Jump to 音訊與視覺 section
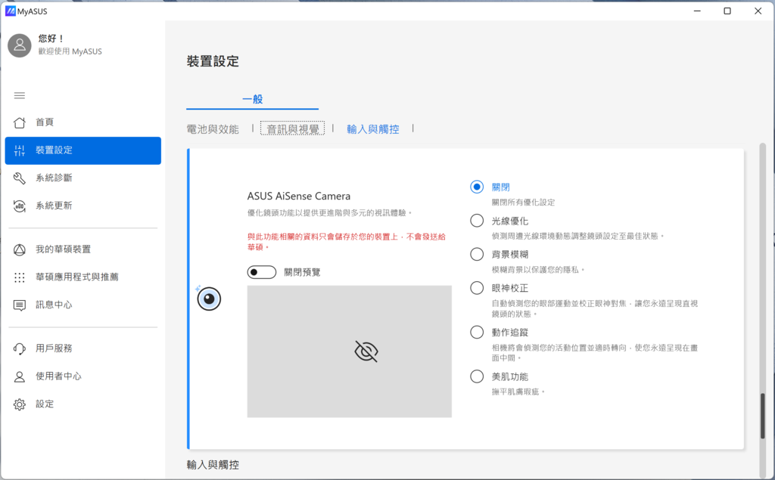The height and width of the screenshot is (480, 775). (x=293, y=129)
